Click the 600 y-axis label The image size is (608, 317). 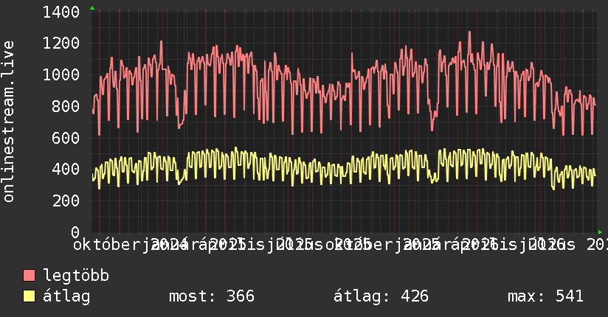66,138
